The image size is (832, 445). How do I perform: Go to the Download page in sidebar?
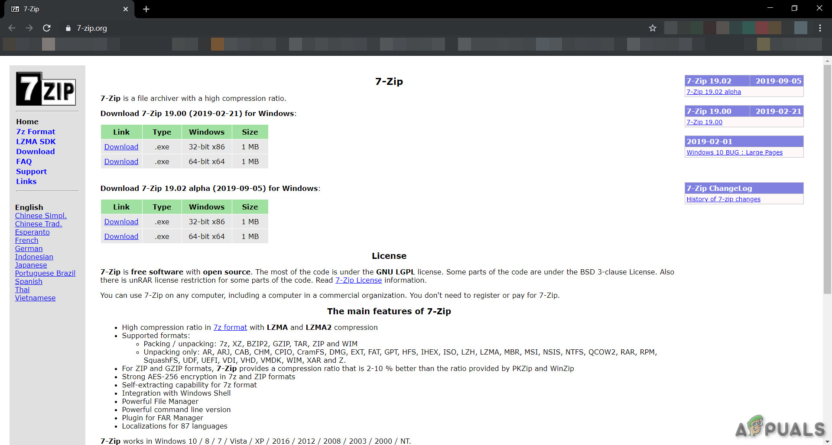[x=36, y=152]
